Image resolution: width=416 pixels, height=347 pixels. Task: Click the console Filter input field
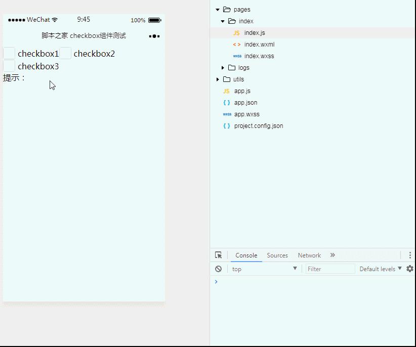330,269
